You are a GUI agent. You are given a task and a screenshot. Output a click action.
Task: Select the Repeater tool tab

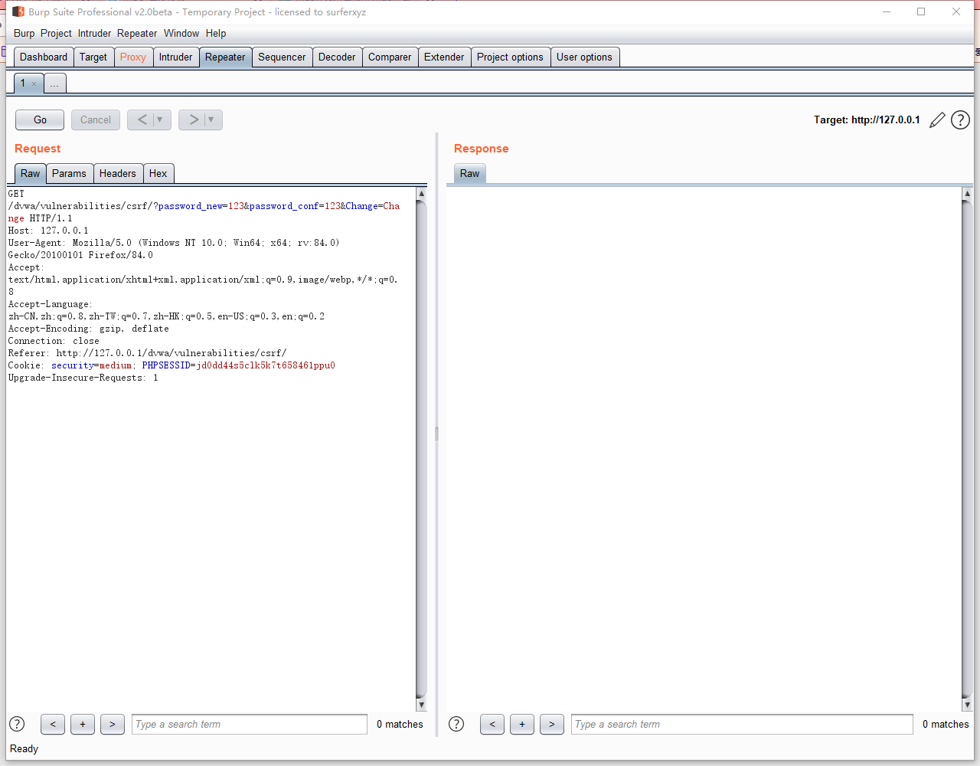click(225, 57)
